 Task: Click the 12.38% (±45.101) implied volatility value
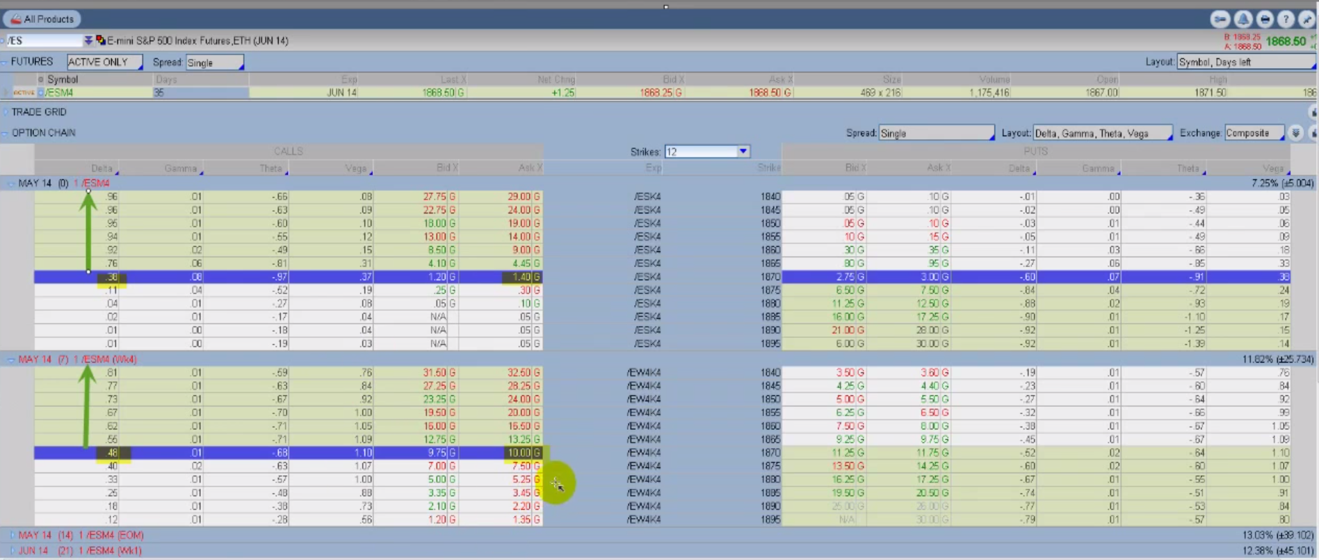click(1278, 551)
